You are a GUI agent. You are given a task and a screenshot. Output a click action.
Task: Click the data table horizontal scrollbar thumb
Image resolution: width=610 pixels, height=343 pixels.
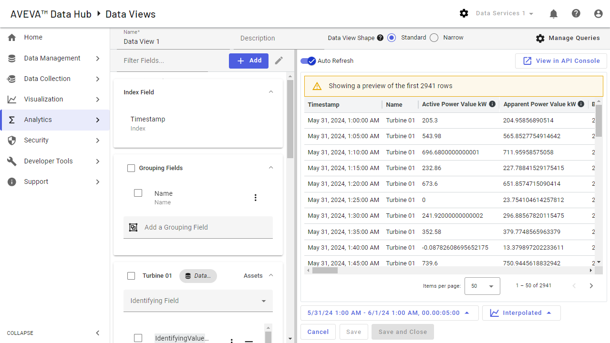pyautogui.click(x=325, y=271)
